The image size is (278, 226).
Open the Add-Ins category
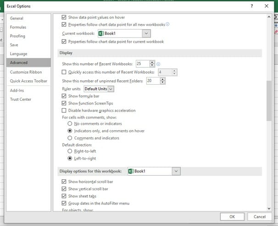point(28,90)
